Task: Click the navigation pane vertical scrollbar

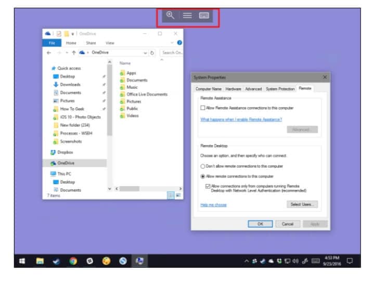Action: [109, 100]
